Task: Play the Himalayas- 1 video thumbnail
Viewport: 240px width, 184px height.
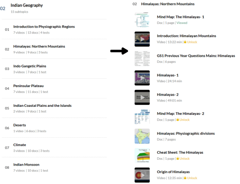Action: point(142,78)
